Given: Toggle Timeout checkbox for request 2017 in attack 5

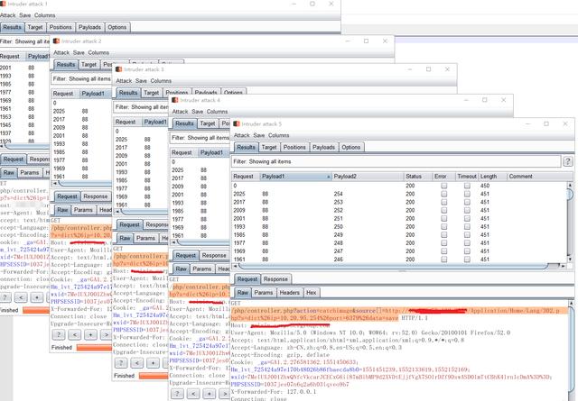Looking at the screenshot, I should click(467, 202).
